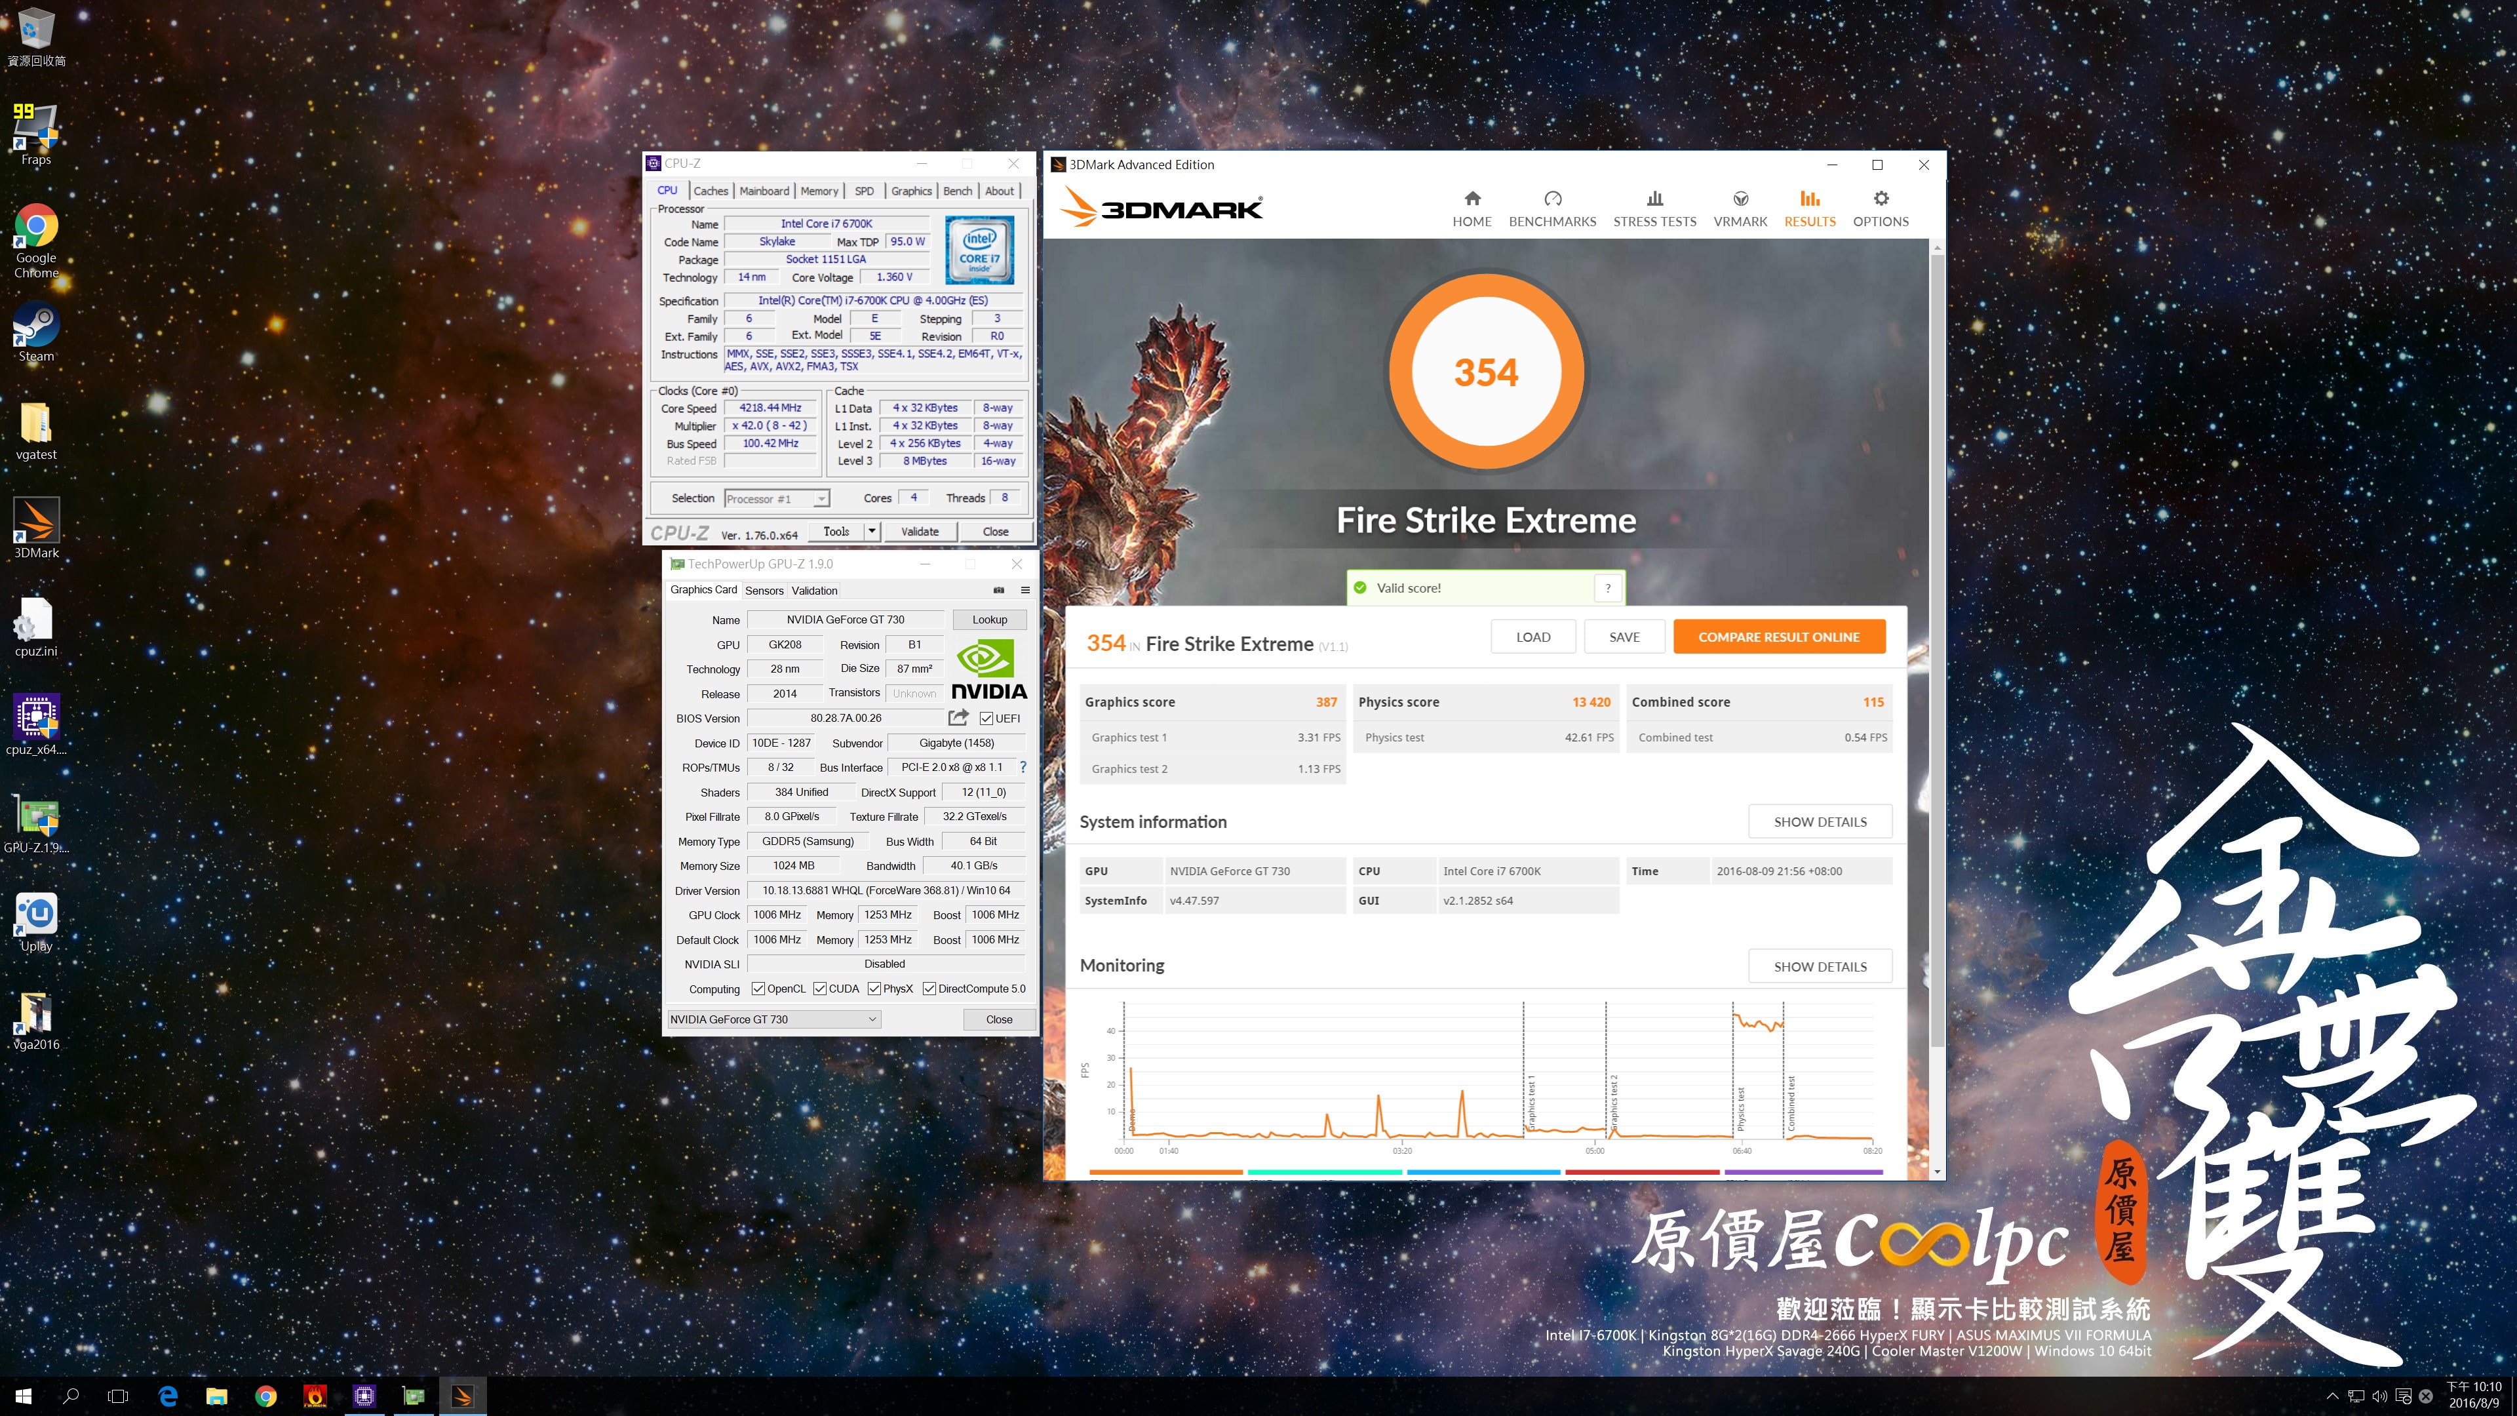The width and height of the screenshot is (2517, 1416).
Task: Open the cpuz.ini file icon
Action: 36,627
